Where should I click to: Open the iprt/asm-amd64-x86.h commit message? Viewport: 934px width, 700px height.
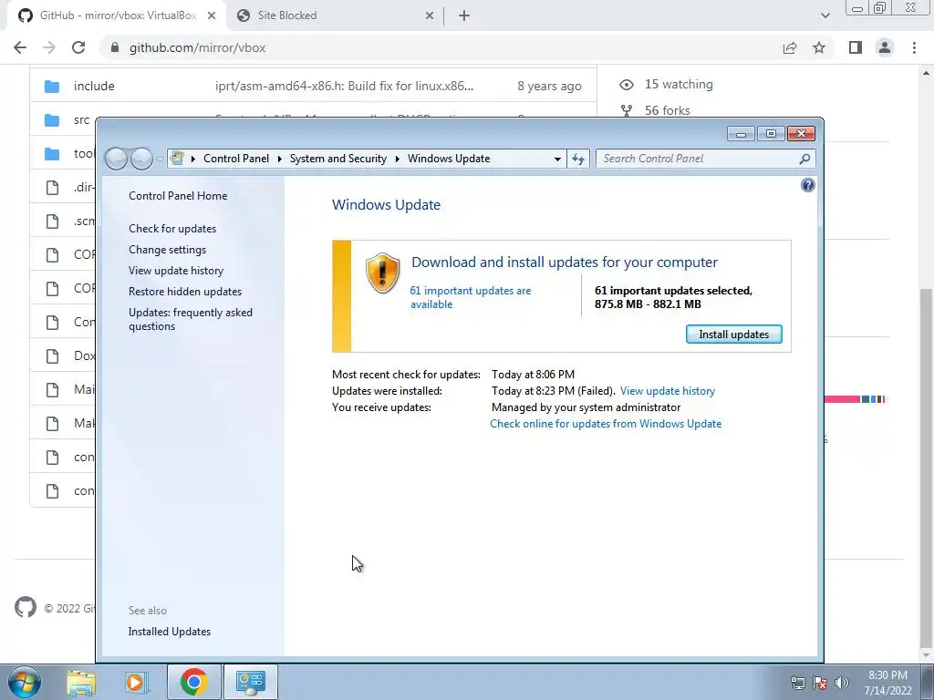pyautogui.click(x=344, y=87)
